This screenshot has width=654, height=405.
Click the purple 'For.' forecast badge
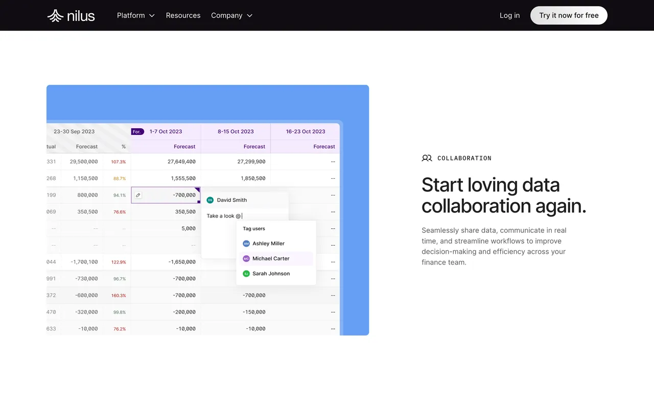pos(137,131)
